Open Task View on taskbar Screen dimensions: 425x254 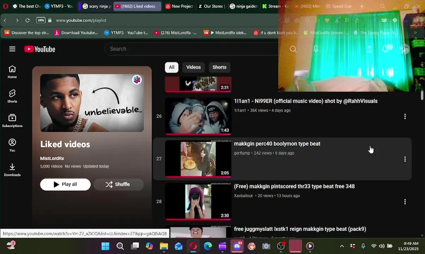tap(135, 246)
